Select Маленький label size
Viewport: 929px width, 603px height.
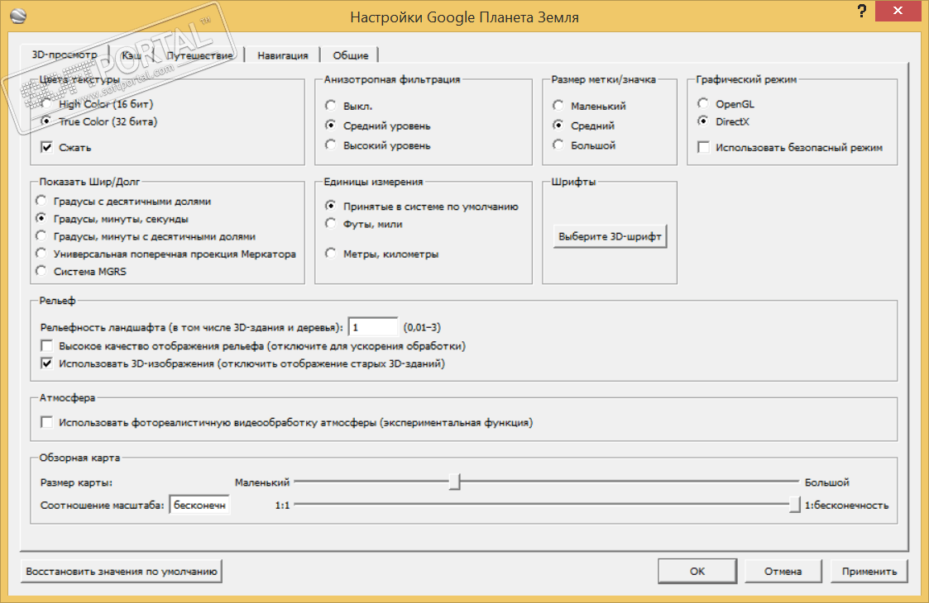tap(590, 106)
